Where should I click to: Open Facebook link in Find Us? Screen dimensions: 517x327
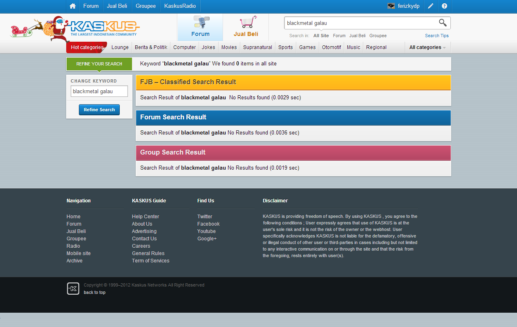[x=208, y=224]
